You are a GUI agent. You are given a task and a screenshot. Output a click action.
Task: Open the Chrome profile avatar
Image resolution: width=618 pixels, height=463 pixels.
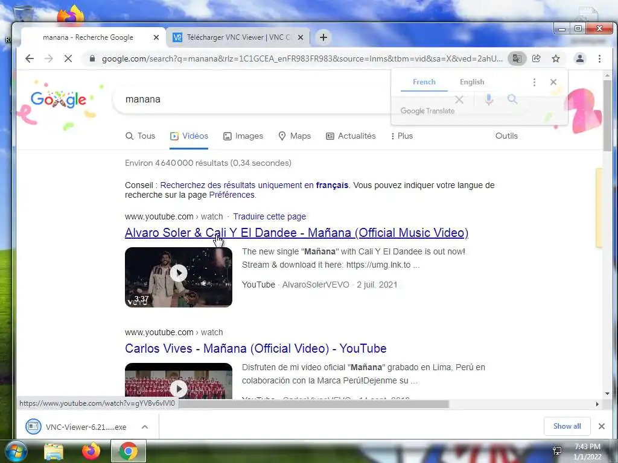[x=580, y=58]
